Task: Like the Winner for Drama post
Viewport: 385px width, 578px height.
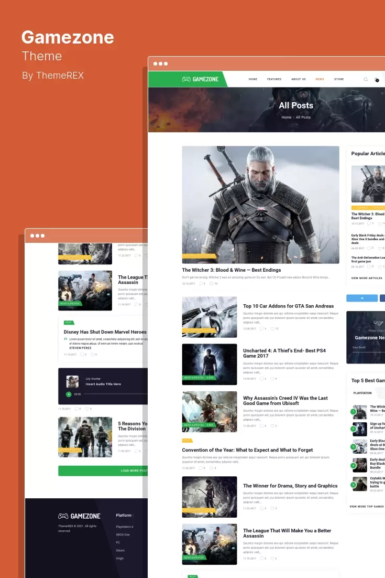Action: [x=272, y=508]
